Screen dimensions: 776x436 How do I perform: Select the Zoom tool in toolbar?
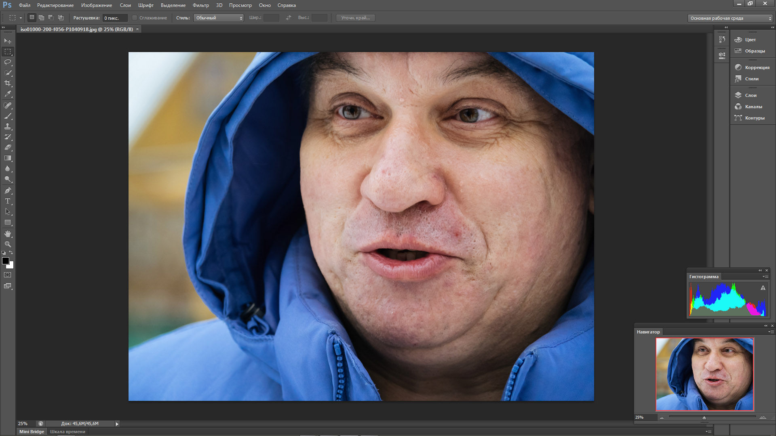(8, 244)
